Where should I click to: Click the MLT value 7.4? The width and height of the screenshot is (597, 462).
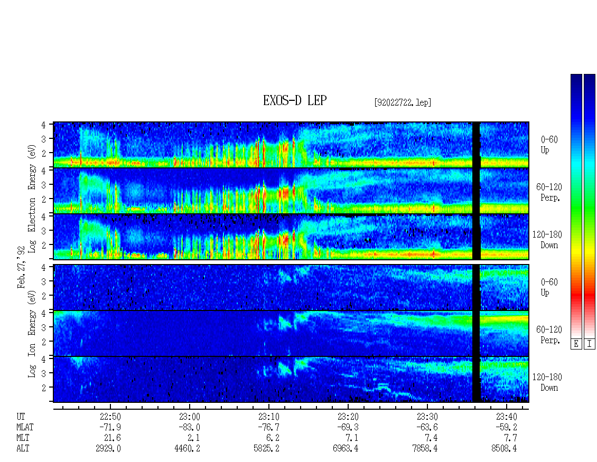(x=432, y=438)
